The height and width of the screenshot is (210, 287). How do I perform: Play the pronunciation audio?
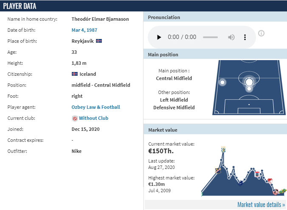pyautogui.click(x=159, y=37)
